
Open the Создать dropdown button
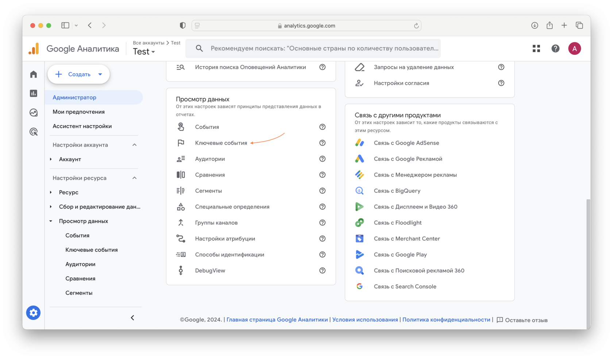tap(78, 74)
